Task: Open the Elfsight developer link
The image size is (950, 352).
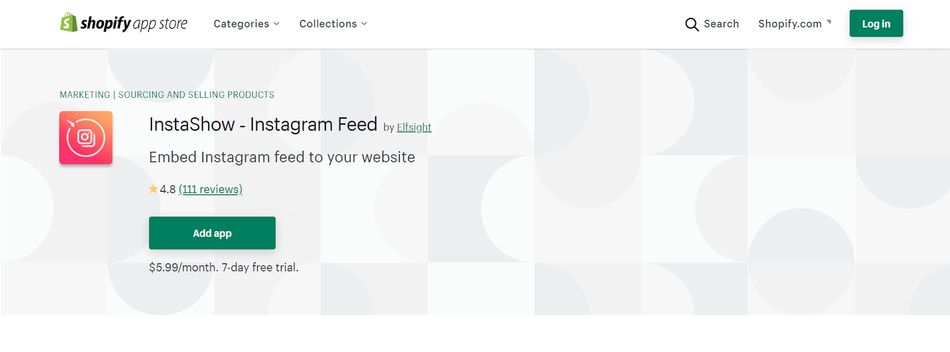Action: (414, 127)
